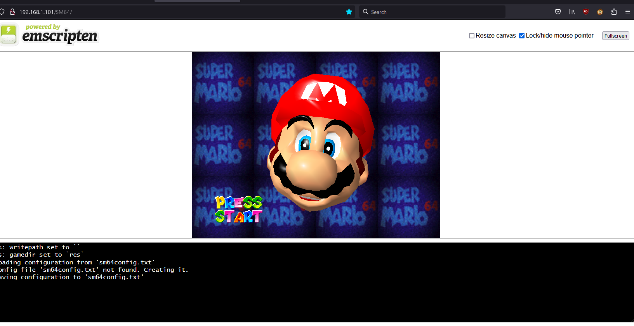Screen dimensions: 634x326
Task: Click the search magnifier icon
Action: pos(366,12)
